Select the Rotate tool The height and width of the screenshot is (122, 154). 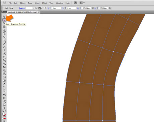[4, 57]
